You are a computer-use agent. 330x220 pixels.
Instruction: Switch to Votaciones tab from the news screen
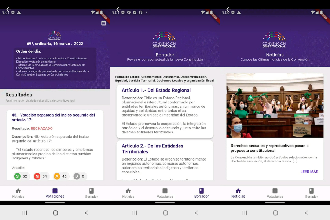(275, 193)
